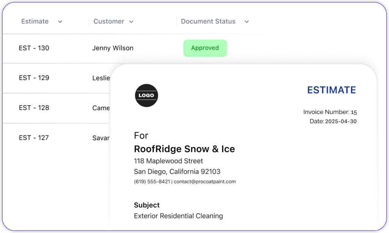Click the RoofRidge Snow & Ice name
Screen dimensions: 389x233
[184, 149]
